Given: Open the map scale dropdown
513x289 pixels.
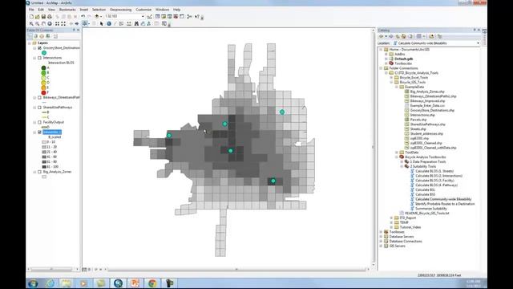Looking at the screenshot, I should tap(143, 16).
